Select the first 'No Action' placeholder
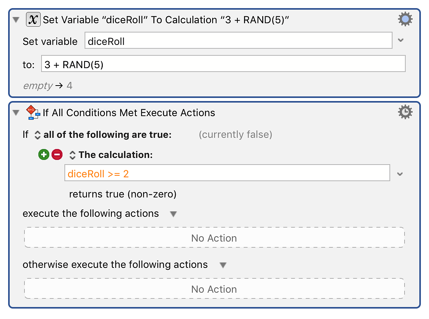Viewport: 429px width, 319px height. (x=214, y=238)
